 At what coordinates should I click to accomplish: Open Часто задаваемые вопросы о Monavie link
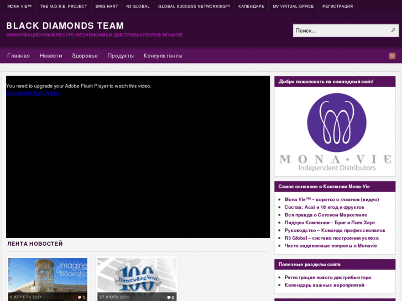tap(331, 245)
